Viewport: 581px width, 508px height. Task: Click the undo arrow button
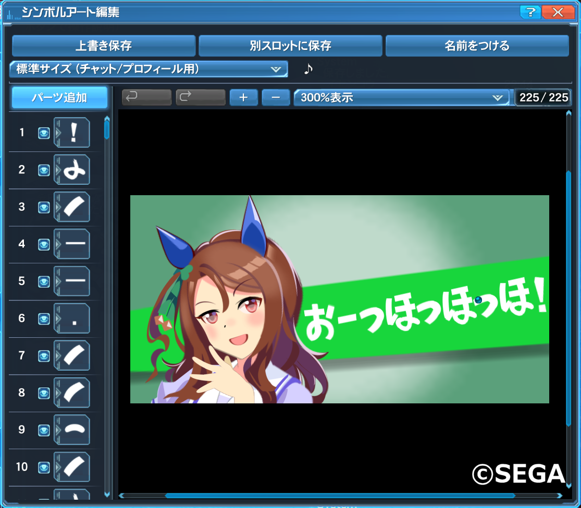click(x=146, y=97)
